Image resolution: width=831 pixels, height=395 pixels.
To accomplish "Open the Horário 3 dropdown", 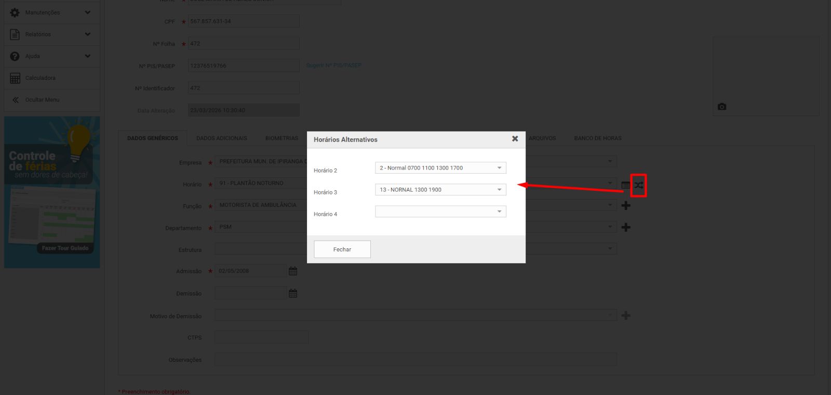I will pos(440,190).
